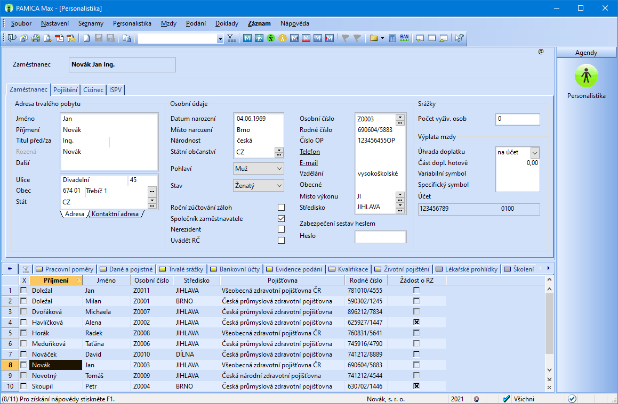Open the Personalistika menu
The height and width of the screenshot is (404, 618).
132,23
